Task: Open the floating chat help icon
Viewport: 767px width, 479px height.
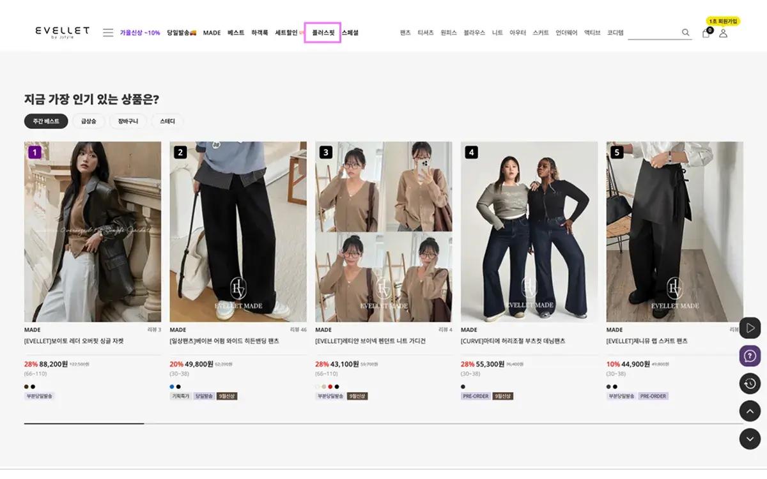Action: [x=750, y=356]
